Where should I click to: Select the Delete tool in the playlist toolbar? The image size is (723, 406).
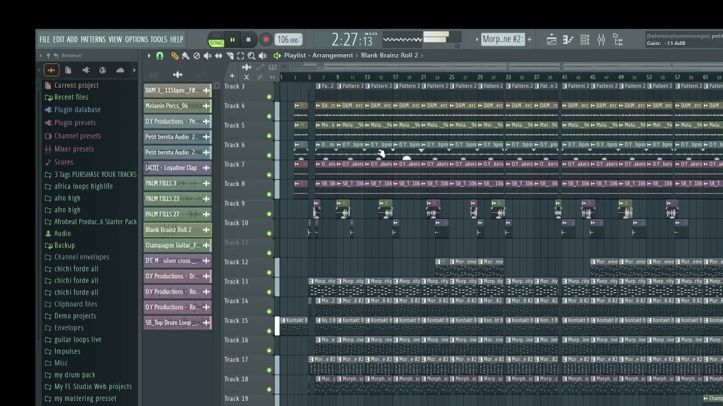197,55
